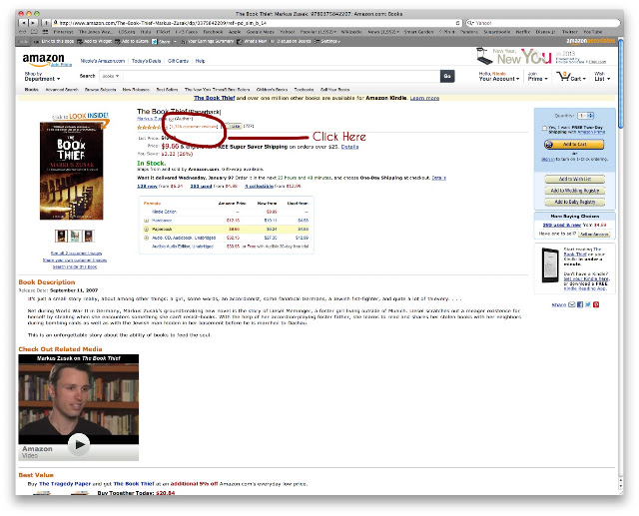Open the Top Sites grid icon

coord(45,31)
